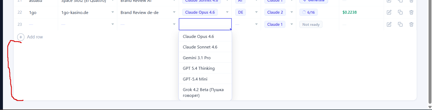Duplicate row 22 using the copy icon
The width and height of the screenshot is (432, 110).
click(400, 12)
